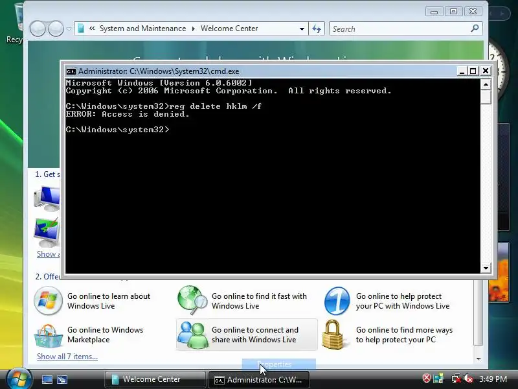Click Switch between windows quick launch icon
The image size is (518, 389).
pyautogui.click(x=62, y=379)
